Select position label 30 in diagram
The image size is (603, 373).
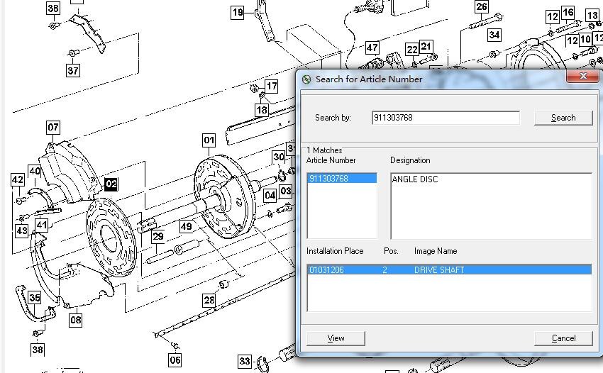(278, 157)
